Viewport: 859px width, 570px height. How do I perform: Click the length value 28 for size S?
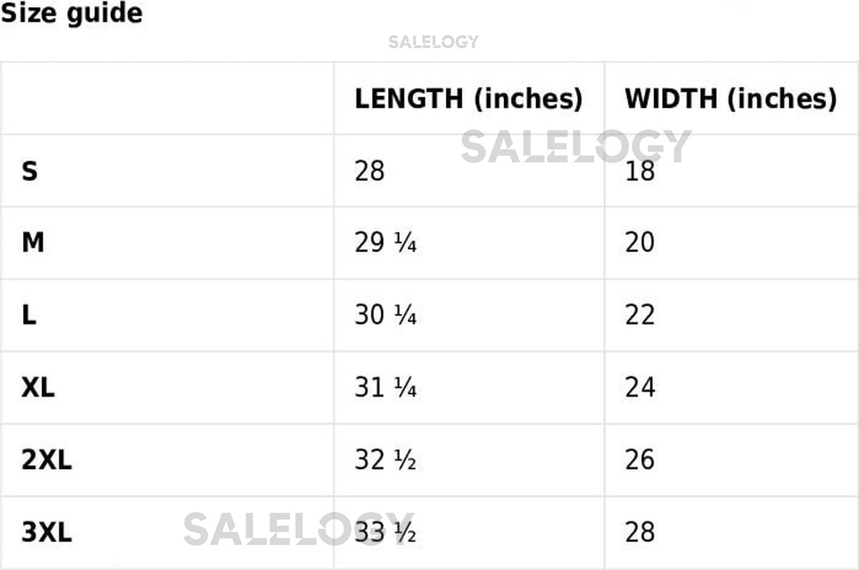coord(369,172)
